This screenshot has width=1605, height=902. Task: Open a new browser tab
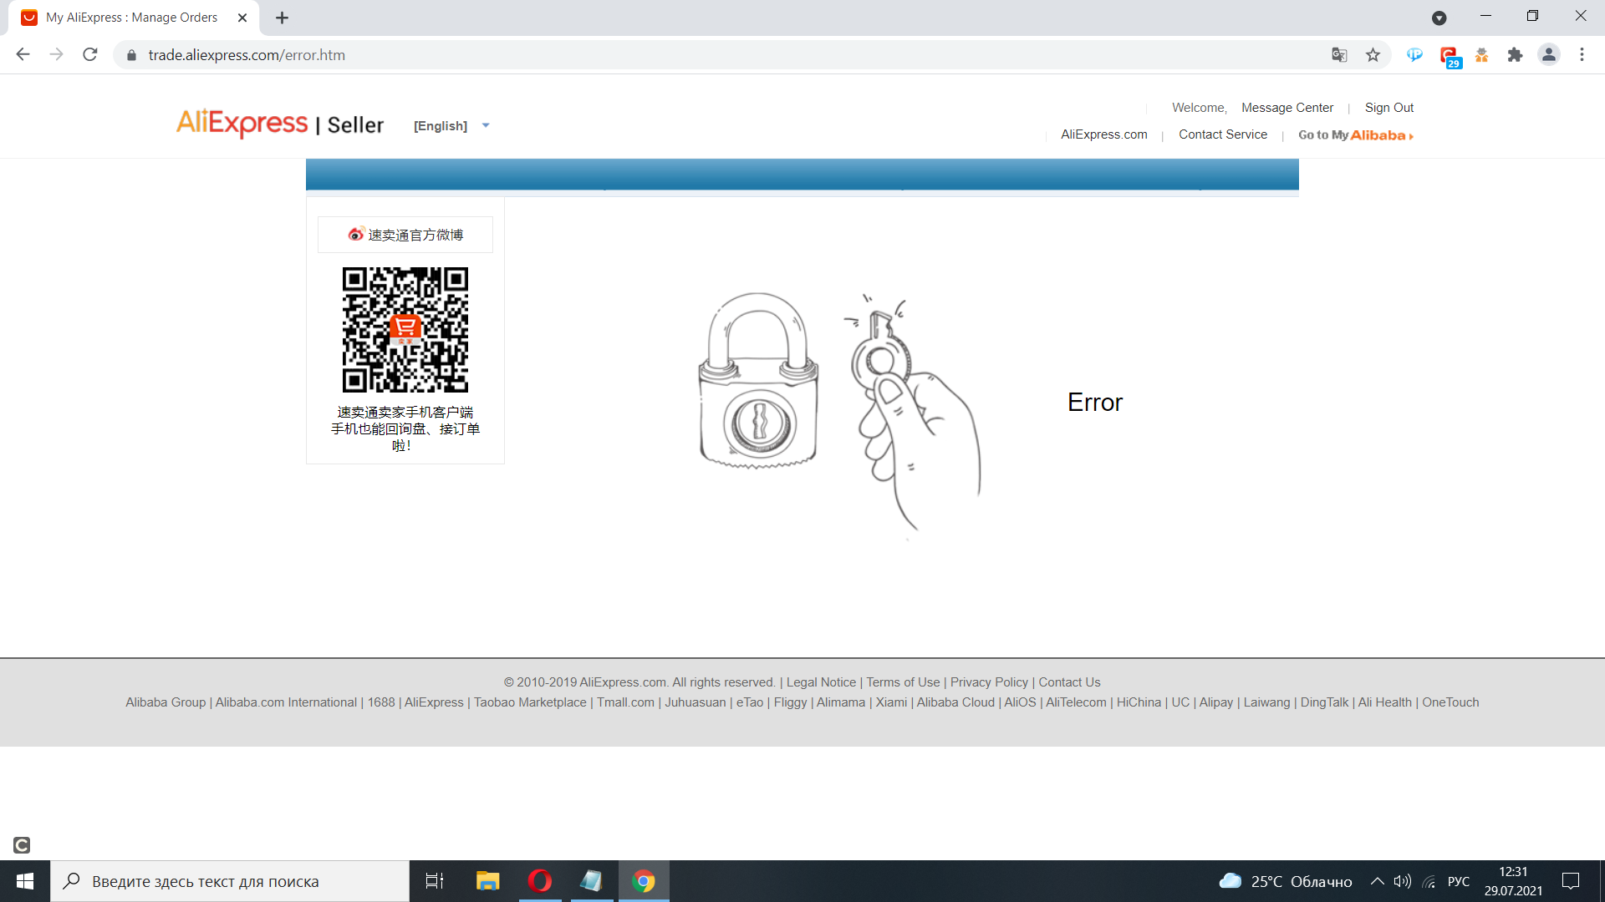(282, 18)
